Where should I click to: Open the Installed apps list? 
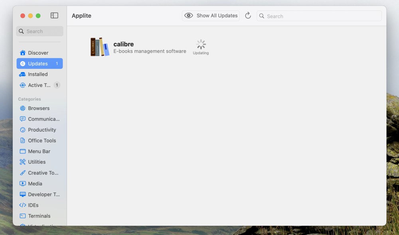click(x=40, y=74)
